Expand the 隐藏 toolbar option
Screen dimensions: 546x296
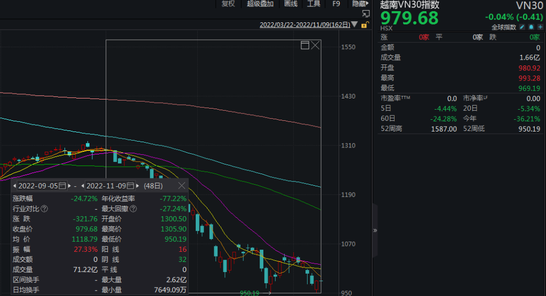pos(360,4)
